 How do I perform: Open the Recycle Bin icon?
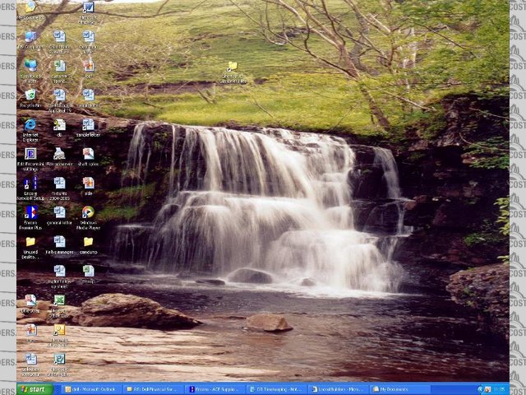tap(30, 95)
